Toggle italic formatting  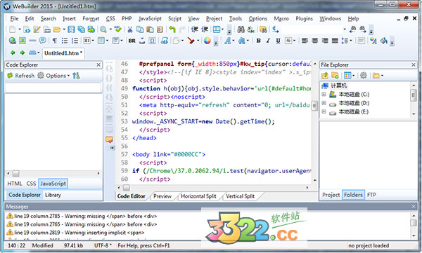(268, 41)
